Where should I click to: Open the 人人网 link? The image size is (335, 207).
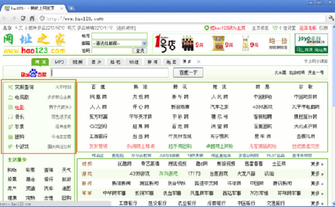tap(98, 107)
